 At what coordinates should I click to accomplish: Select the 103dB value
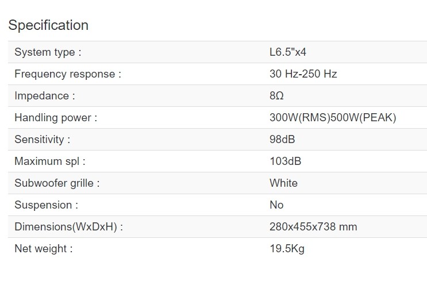click(285, 161)
